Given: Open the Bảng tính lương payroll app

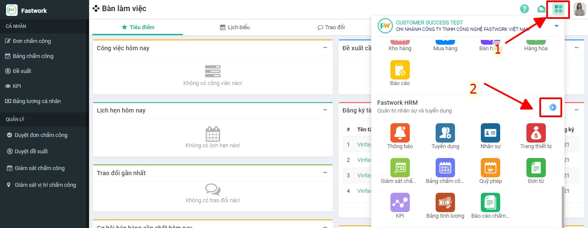Looking at the screenshot, I should coord(445,203).
